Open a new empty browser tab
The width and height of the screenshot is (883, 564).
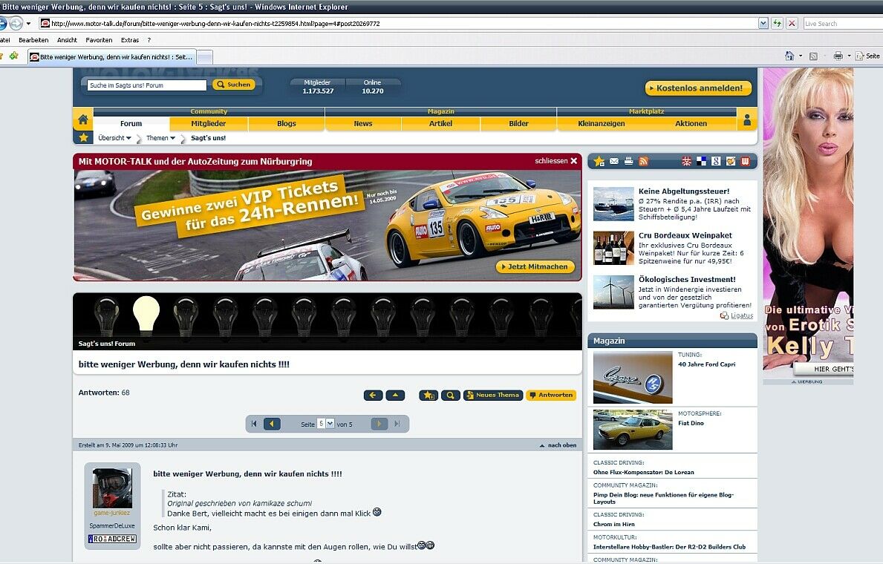click(x=204, y=57)
